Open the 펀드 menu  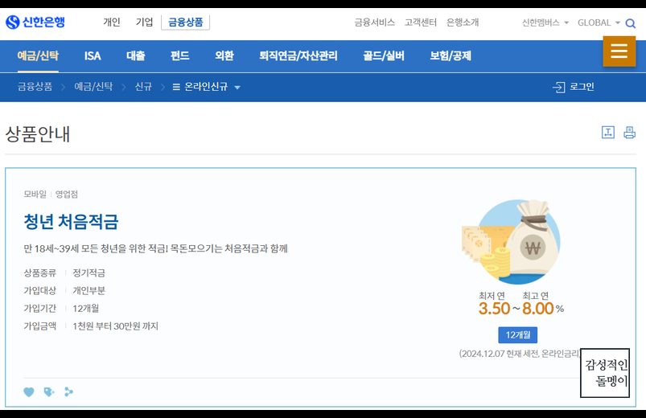pyautogui.click(x=180, y=55)
